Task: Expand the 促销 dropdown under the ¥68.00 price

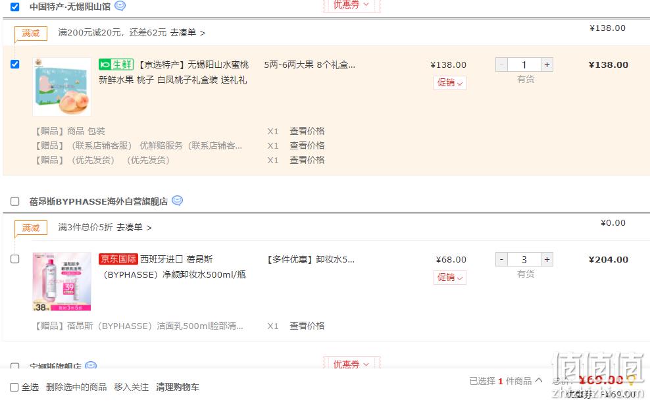Action: [450, 278]
